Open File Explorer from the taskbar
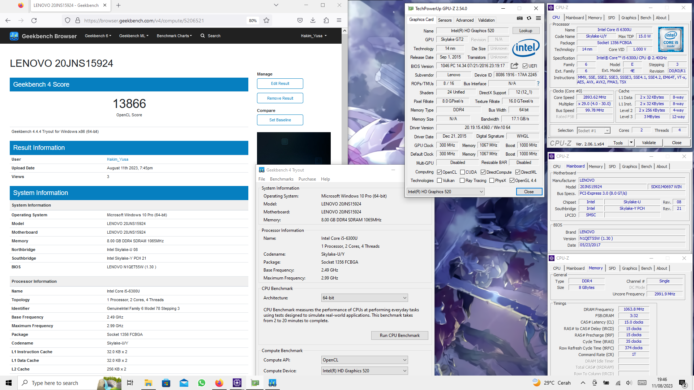This screenshot has height=390, width=694. [x=148, y=383]
